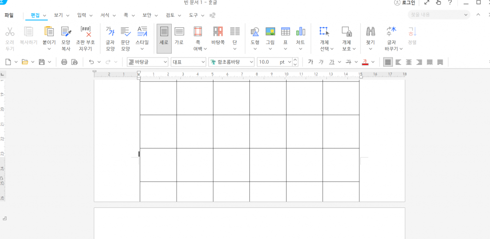Expand the 함초롬바탕 font name dropdown

251,62
